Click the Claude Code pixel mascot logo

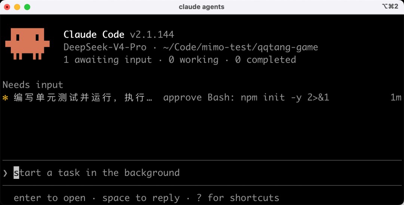[27, 44]
